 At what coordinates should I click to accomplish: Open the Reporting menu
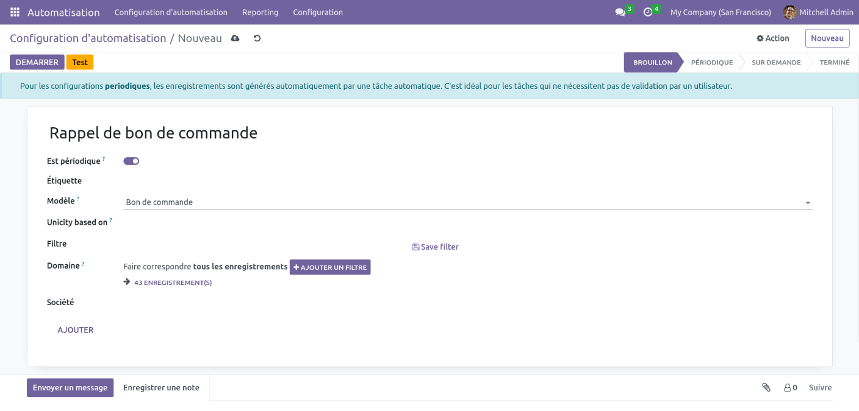tap(260, 12)
